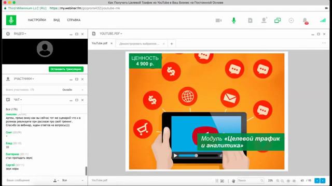332x186 pixels.
Task: Click the chat message input field
Action: [27, 180]
